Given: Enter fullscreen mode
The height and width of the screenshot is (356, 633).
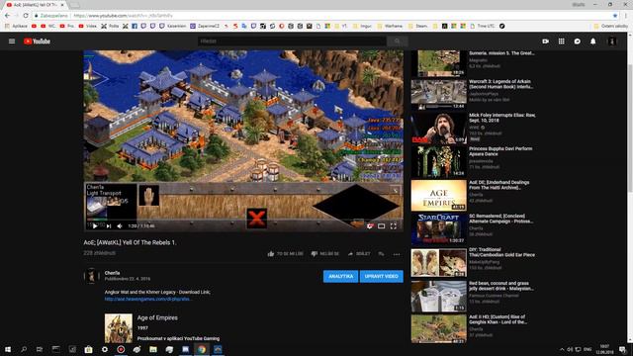Looking at the screenshot, I should tap(394, 226).
